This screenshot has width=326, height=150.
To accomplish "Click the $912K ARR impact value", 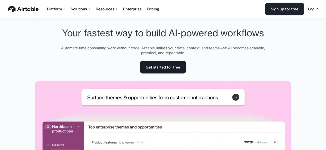I will 249,142.
